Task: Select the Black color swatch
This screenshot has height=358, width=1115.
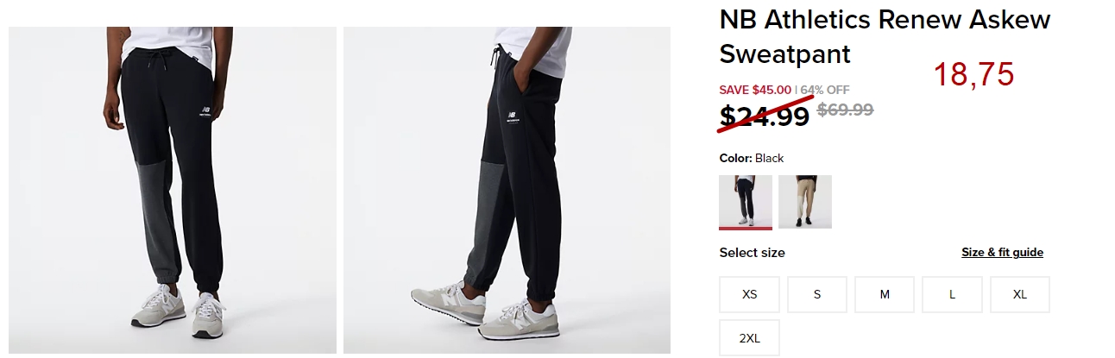Action: point(746,202)
